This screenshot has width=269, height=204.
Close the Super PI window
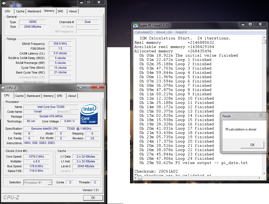click(x=260, y=24)
